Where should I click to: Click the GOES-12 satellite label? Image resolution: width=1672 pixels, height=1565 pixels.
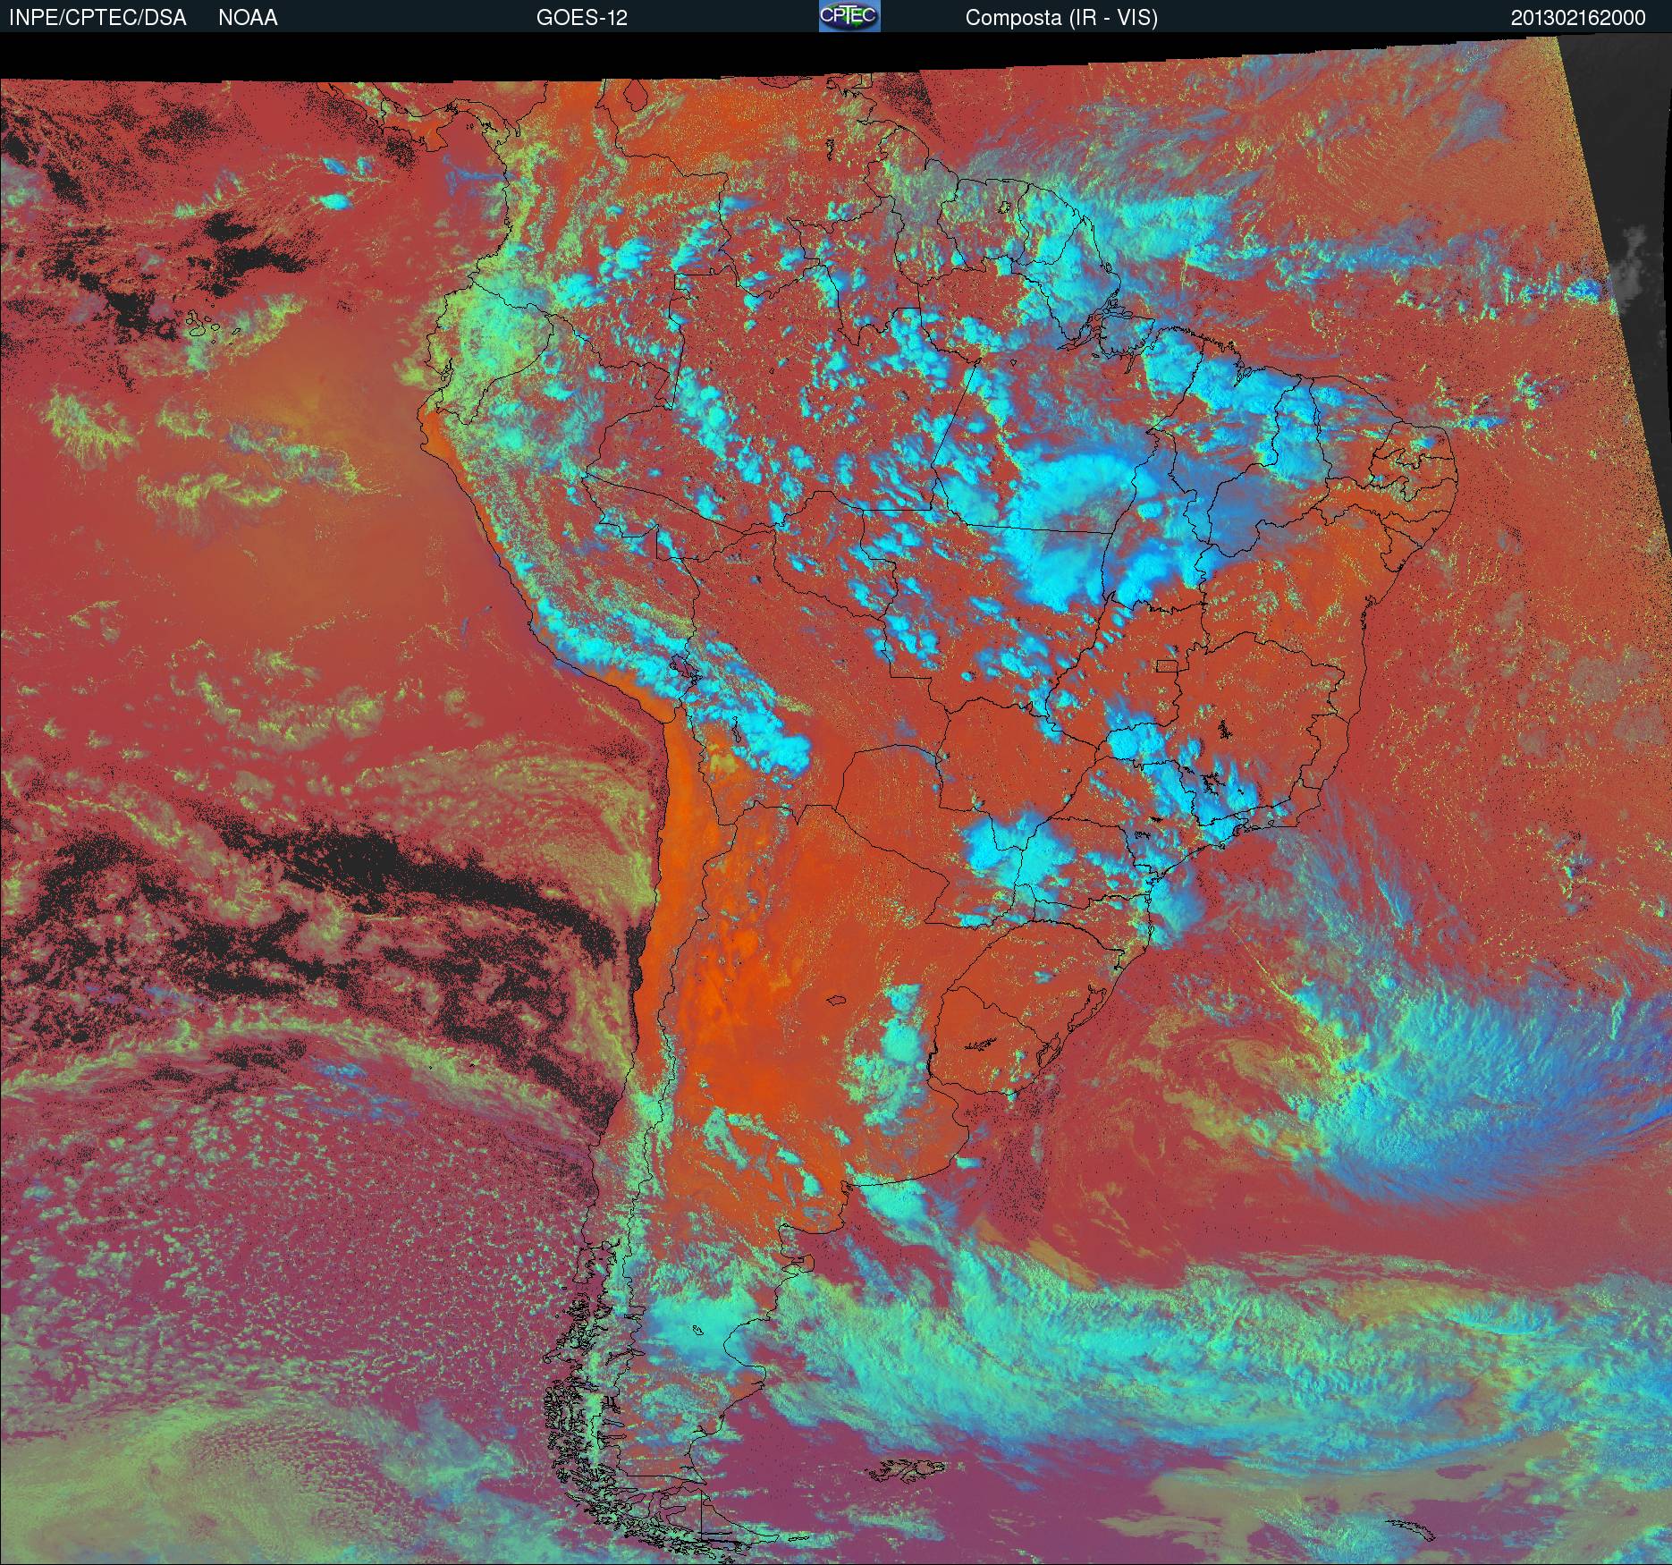[x=582, y=18]
